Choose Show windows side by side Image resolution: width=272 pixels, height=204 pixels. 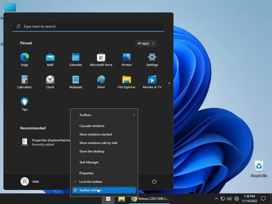click(x=104, y=143)
